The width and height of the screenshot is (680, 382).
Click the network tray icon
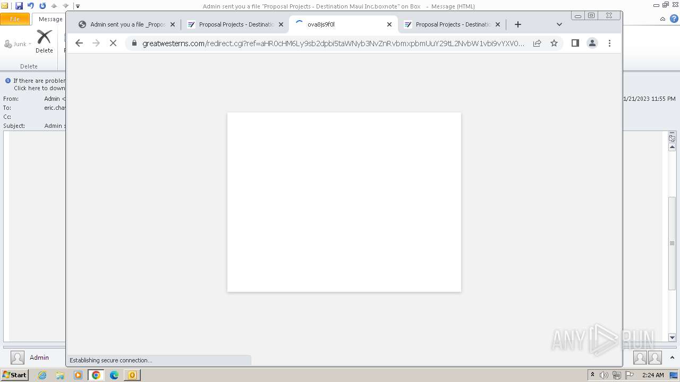[617, 375]
